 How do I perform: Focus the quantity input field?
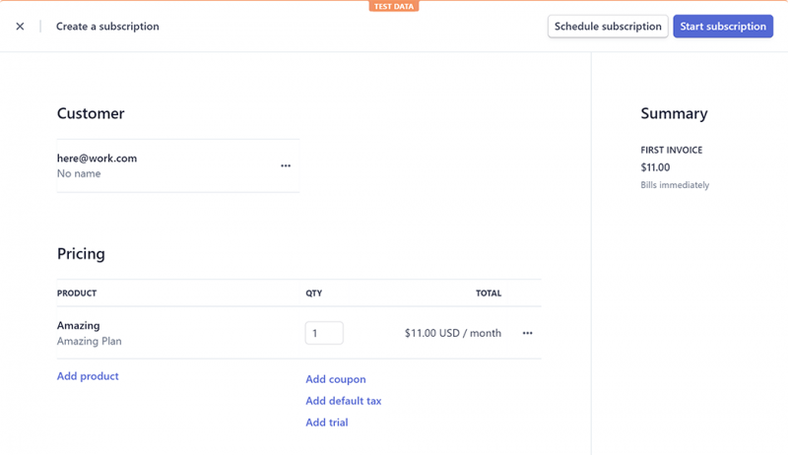(x=324, y=333)
